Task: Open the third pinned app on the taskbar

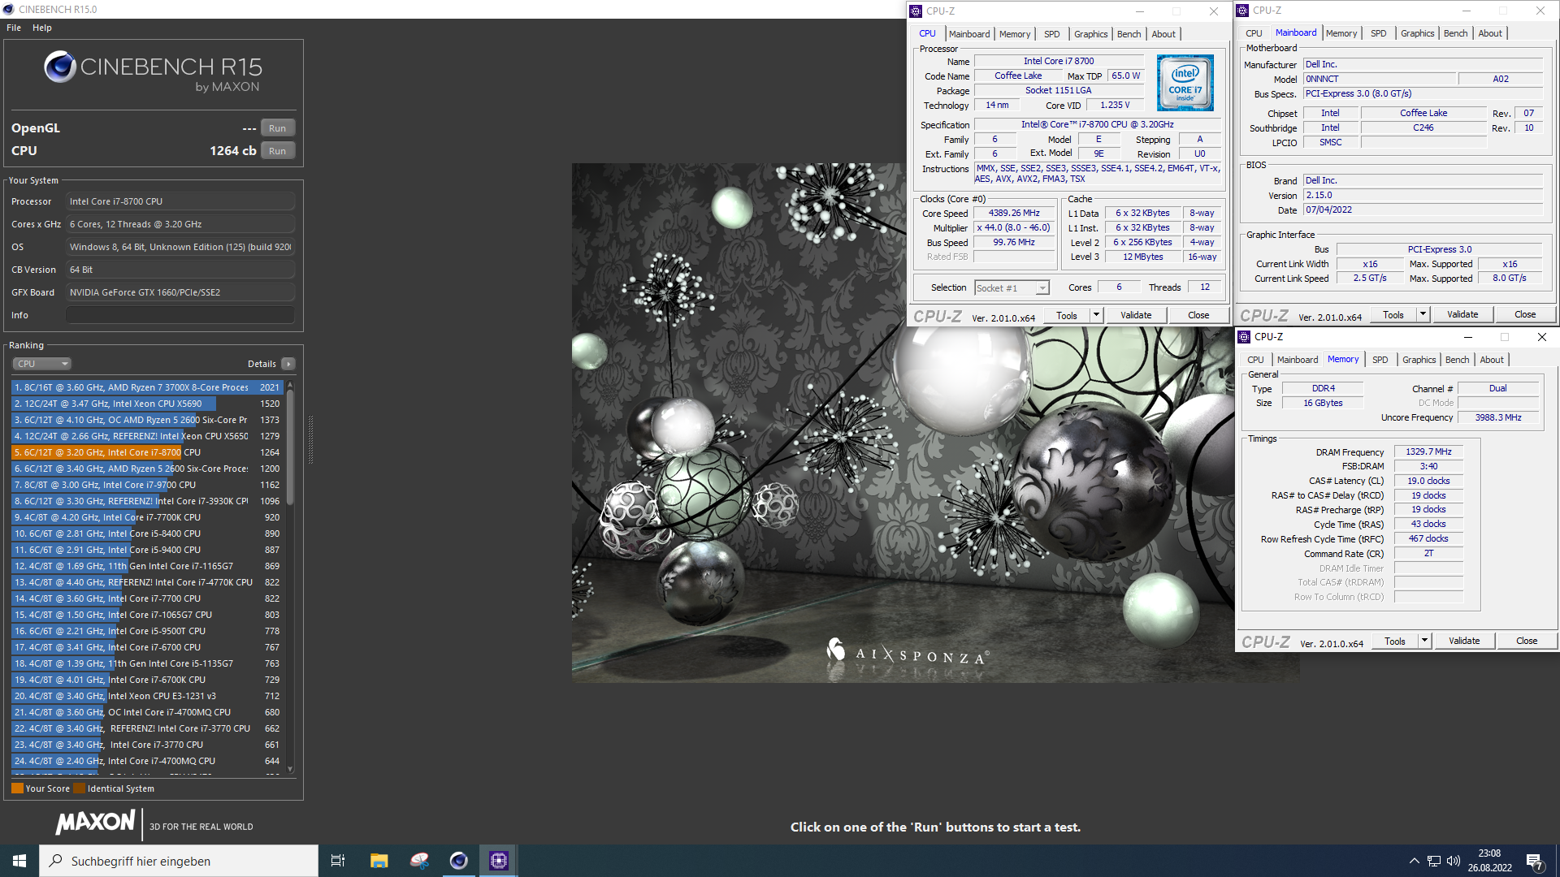Action: [419, 861]
